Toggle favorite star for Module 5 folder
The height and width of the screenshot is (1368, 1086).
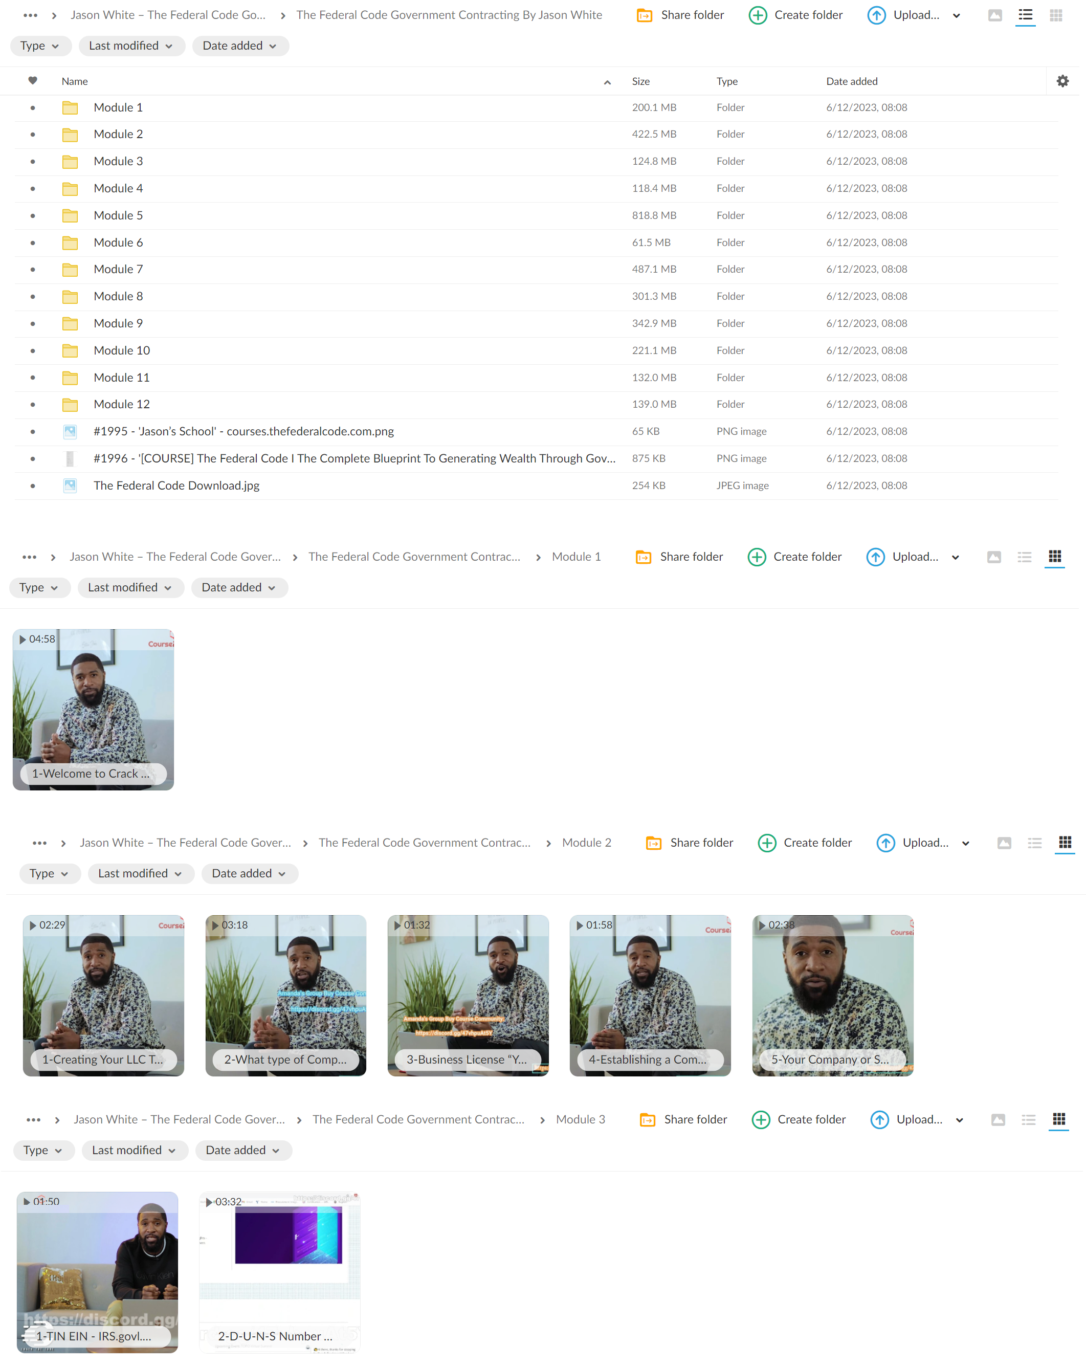tap(33, 215)
